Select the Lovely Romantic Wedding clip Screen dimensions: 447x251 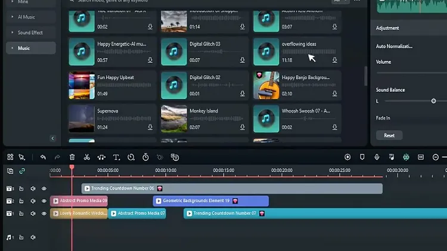tap(79, 213)
